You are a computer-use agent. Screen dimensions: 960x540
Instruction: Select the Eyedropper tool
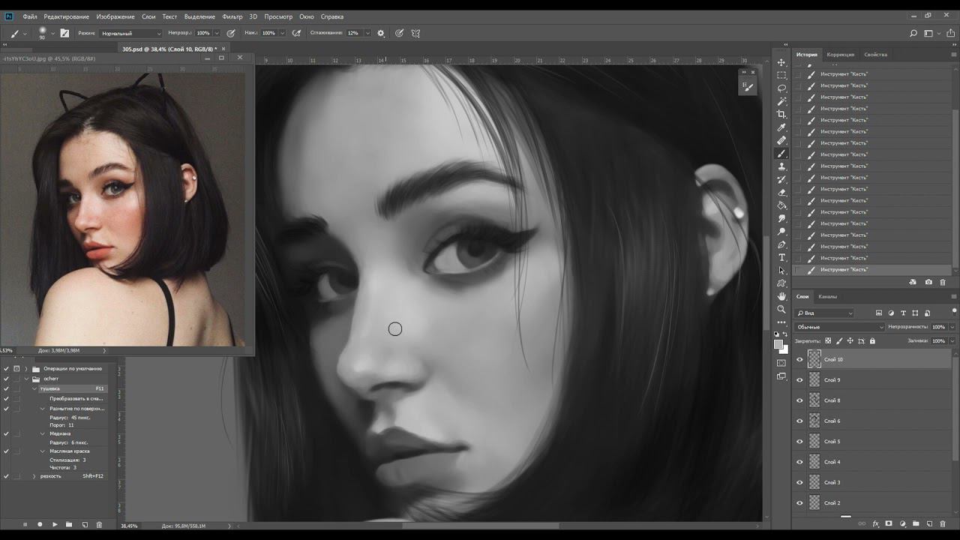(781, 127)
